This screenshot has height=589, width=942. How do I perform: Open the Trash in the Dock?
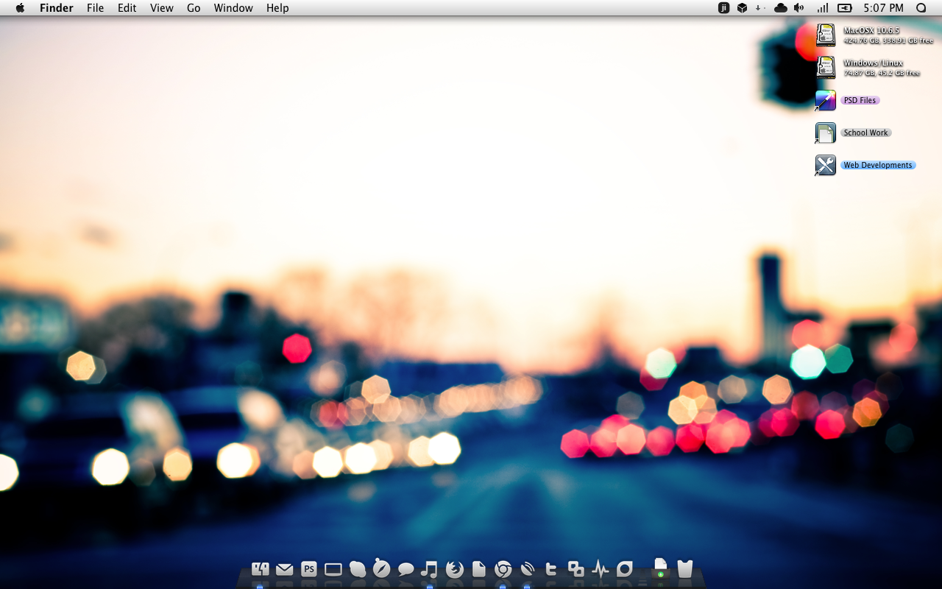click(x=685, y=568)
